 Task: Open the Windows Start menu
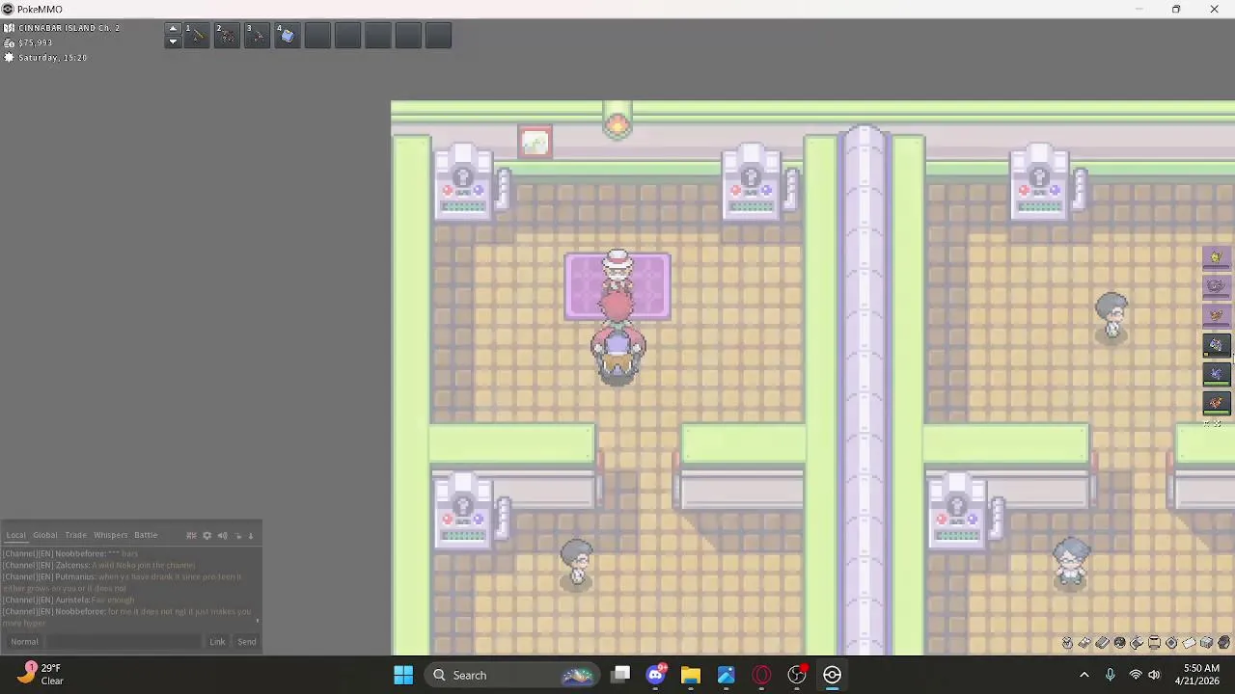pyautogui.click(x=403, y=675)
